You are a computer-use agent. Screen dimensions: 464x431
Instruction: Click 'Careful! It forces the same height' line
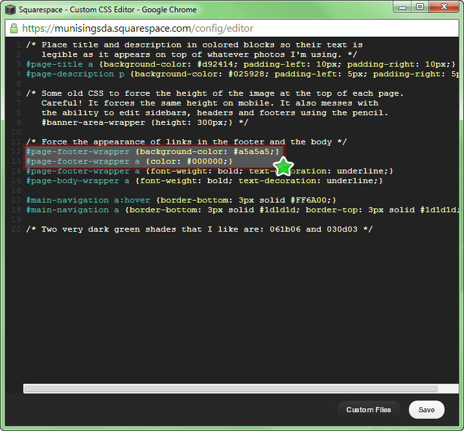pos(210,103)
